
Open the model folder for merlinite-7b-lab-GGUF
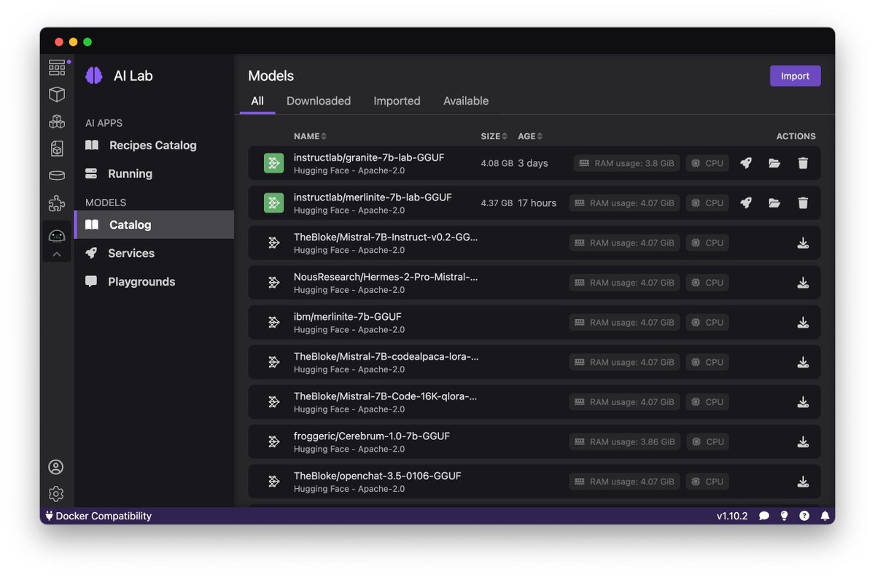click(x=774, y=203)
